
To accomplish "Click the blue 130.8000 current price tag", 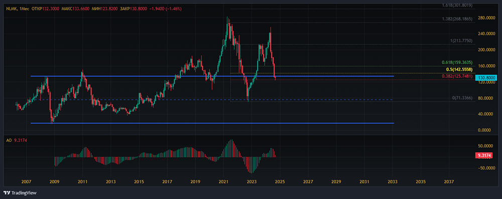I will tap(486, 78).
